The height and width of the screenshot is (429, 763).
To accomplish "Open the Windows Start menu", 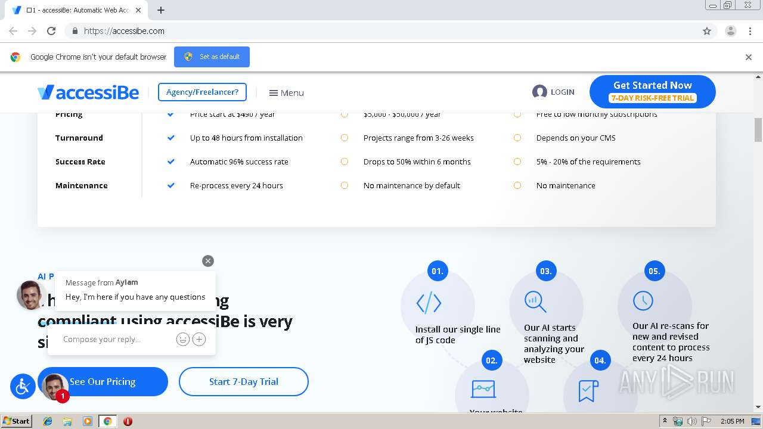I will click(x=16, y=421).
